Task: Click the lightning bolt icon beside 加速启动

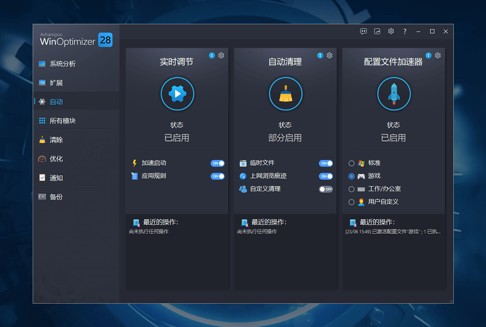Action: pos(135,163)
